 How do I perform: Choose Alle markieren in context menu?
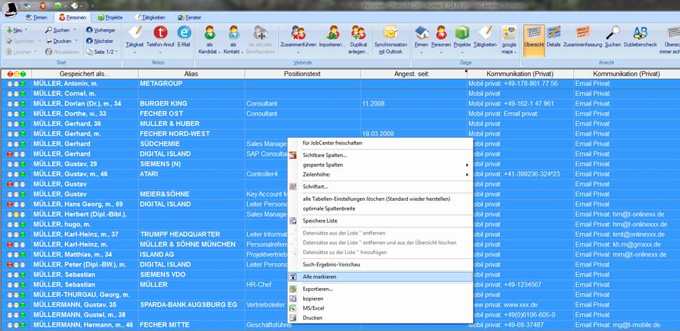click(x=319, y=276)
